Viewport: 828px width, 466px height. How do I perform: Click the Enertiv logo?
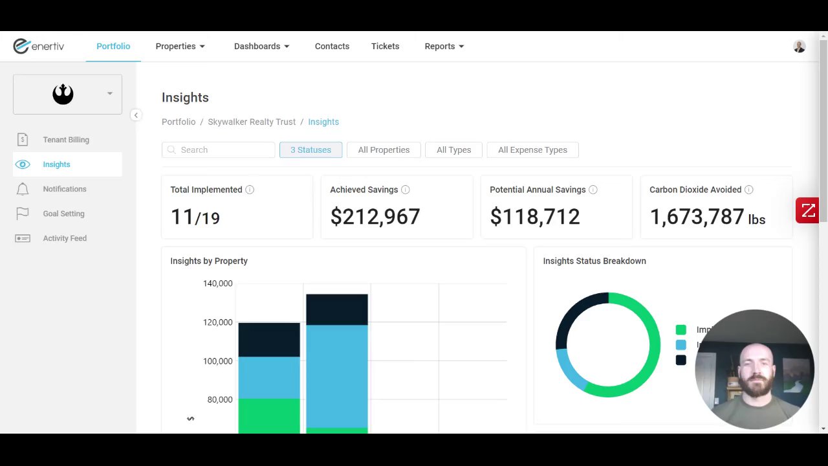coord(39,46)
